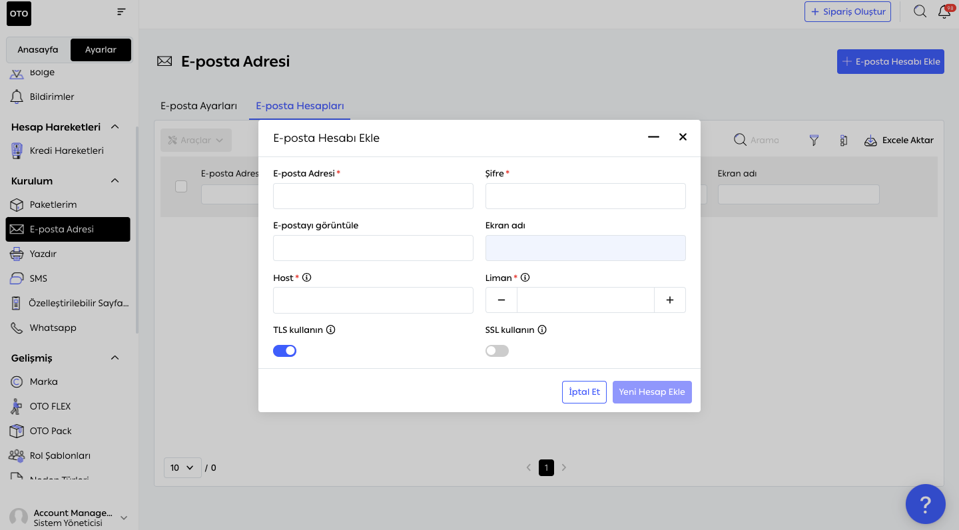The width and height of the screenshot is (959, 530).
Task: Toggle the SSL kullanın switch
Action: click(x=497, y=350)
